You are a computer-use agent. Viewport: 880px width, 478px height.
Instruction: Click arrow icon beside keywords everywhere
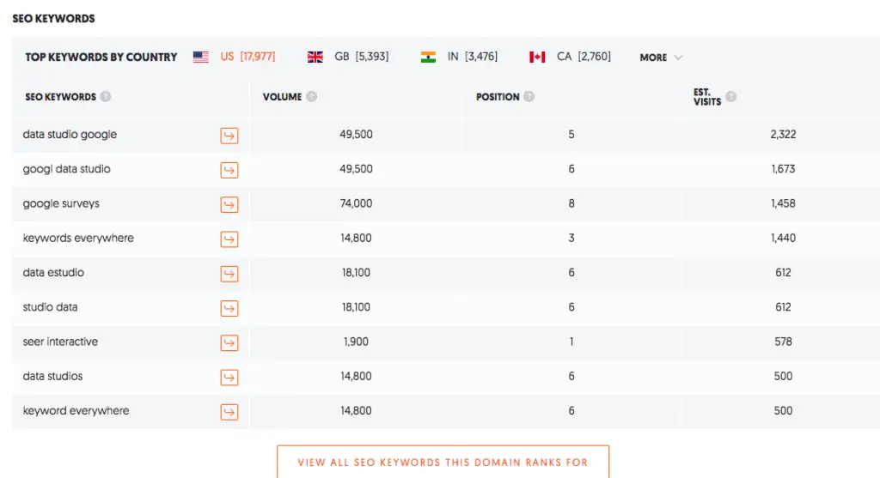229,239
